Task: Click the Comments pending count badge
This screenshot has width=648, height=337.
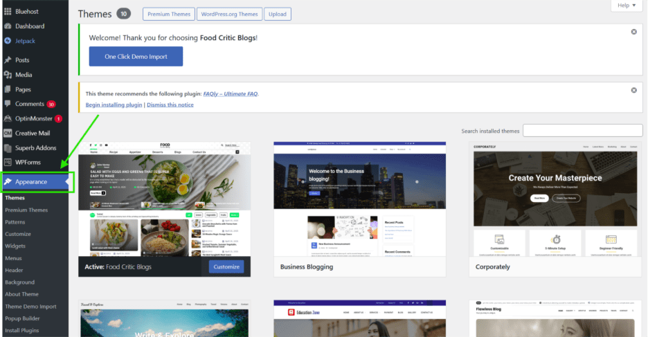Action: pyautogui.click(x=51, y=104)
